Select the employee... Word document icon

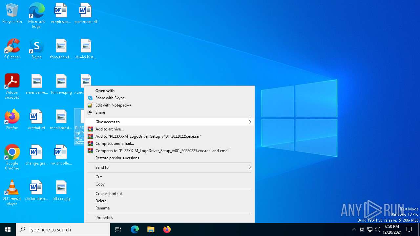coord(61,14)
